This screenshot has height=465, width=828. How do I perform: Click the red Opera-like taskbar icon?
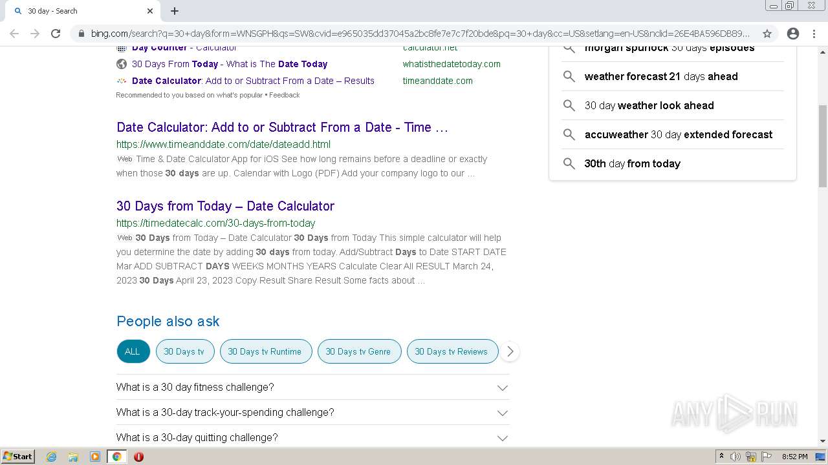(x=138, y=457)
